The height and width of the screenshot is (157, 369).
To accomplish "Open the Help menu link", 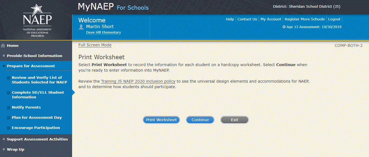I will coord(230,19).
